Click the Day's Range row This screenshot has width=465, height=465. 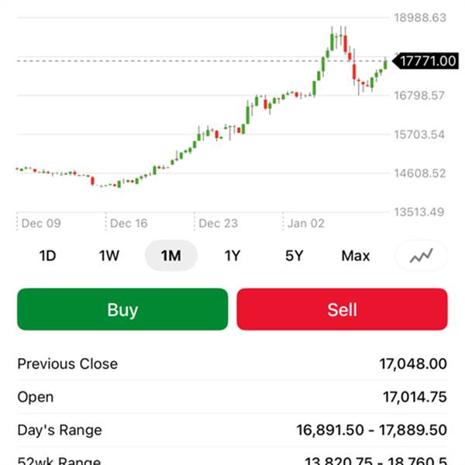(232, 429)
